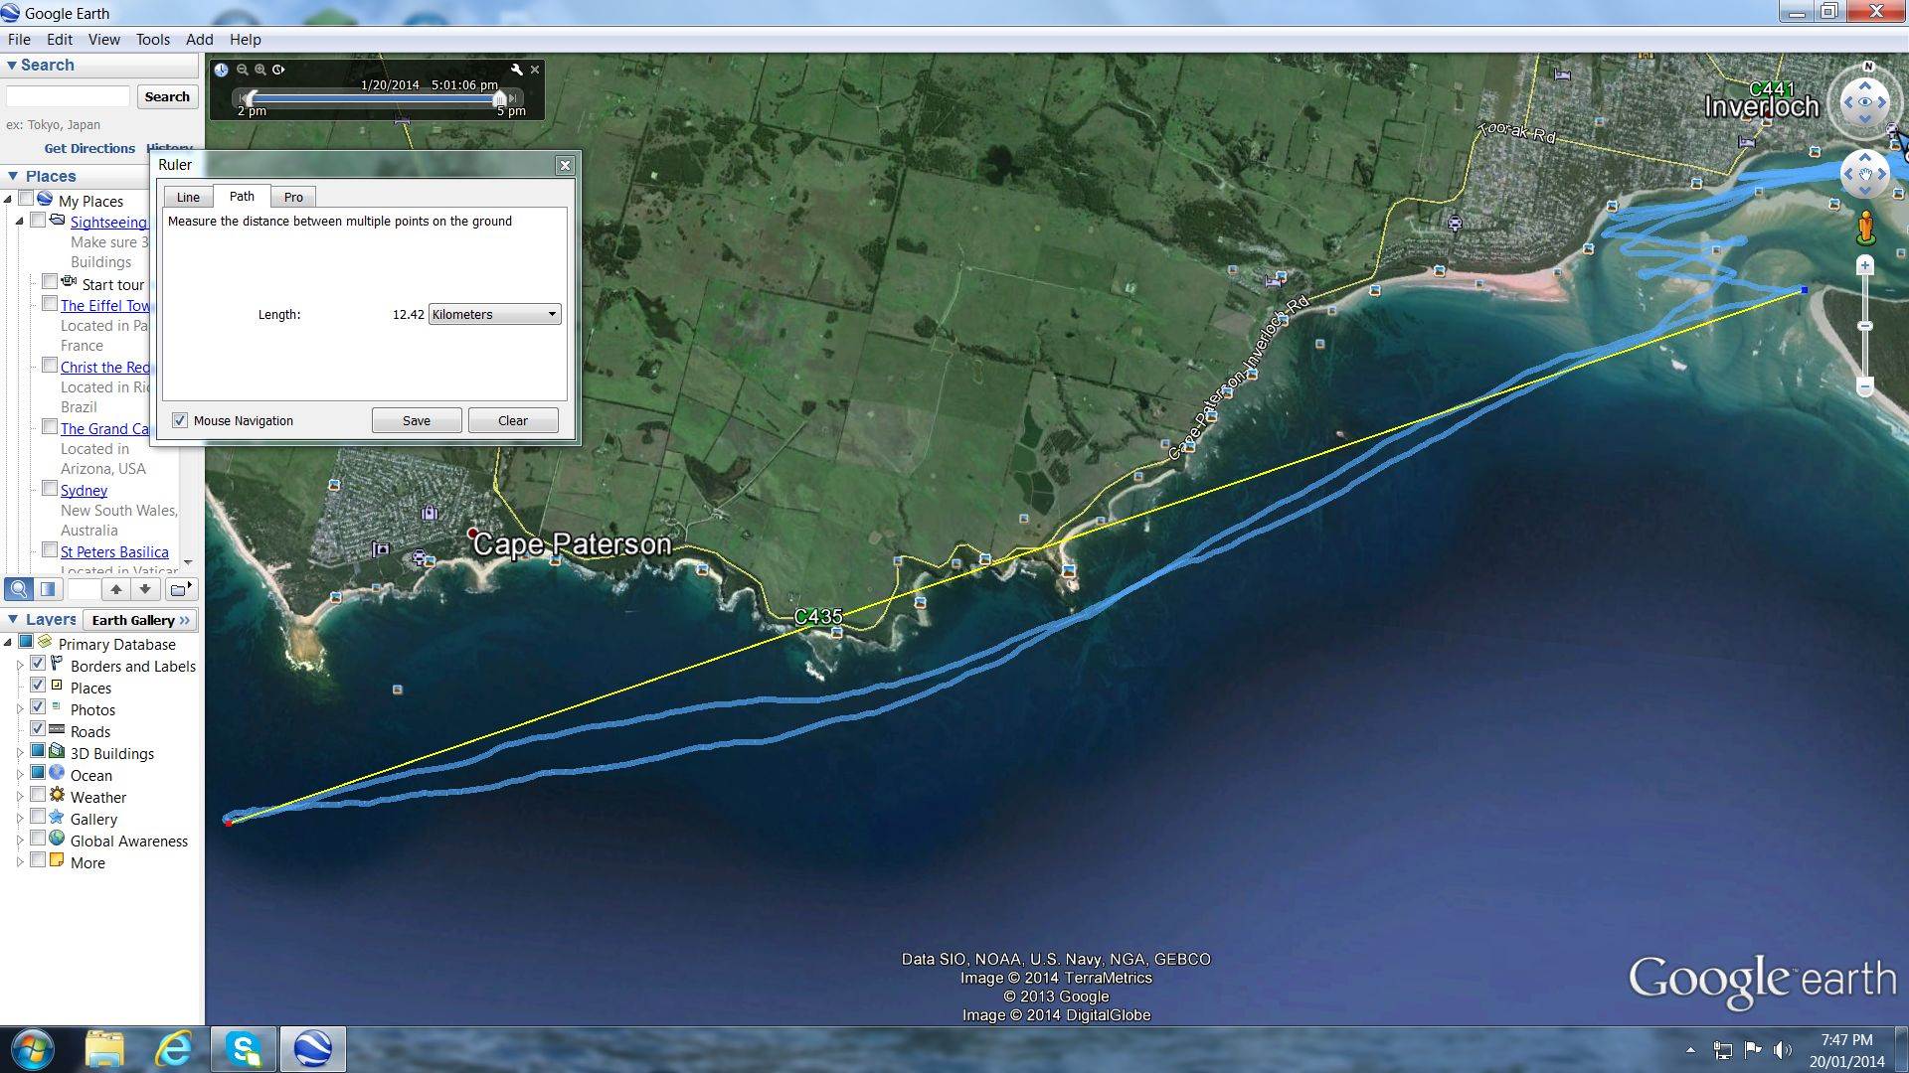Screen dimensions: 1909x1073
Task: Click the Places panel search magnifier icon
Action: tap(19, 589)
